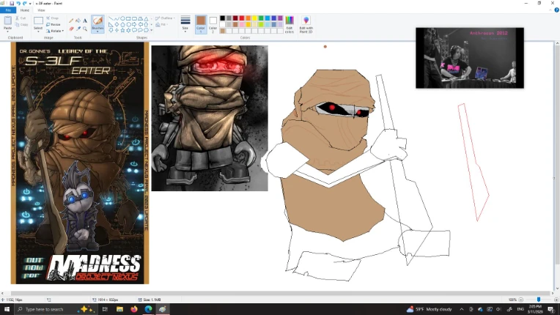Choose the Right arrow shape
The width and height of the screenshot is (560, 315).
134,24
